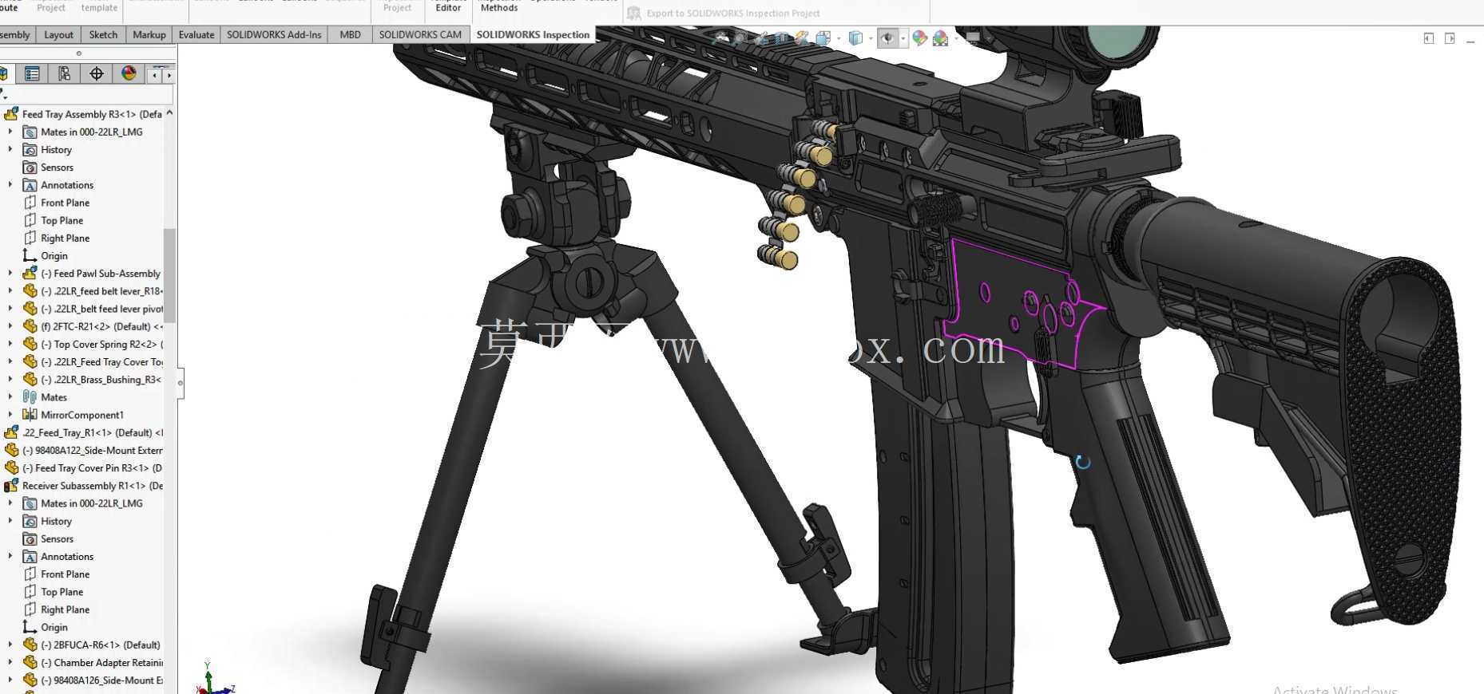Open Hide/Show Items dropdown arrow
This screenshot has width=1484, height=694.
[x=903, y=38]
